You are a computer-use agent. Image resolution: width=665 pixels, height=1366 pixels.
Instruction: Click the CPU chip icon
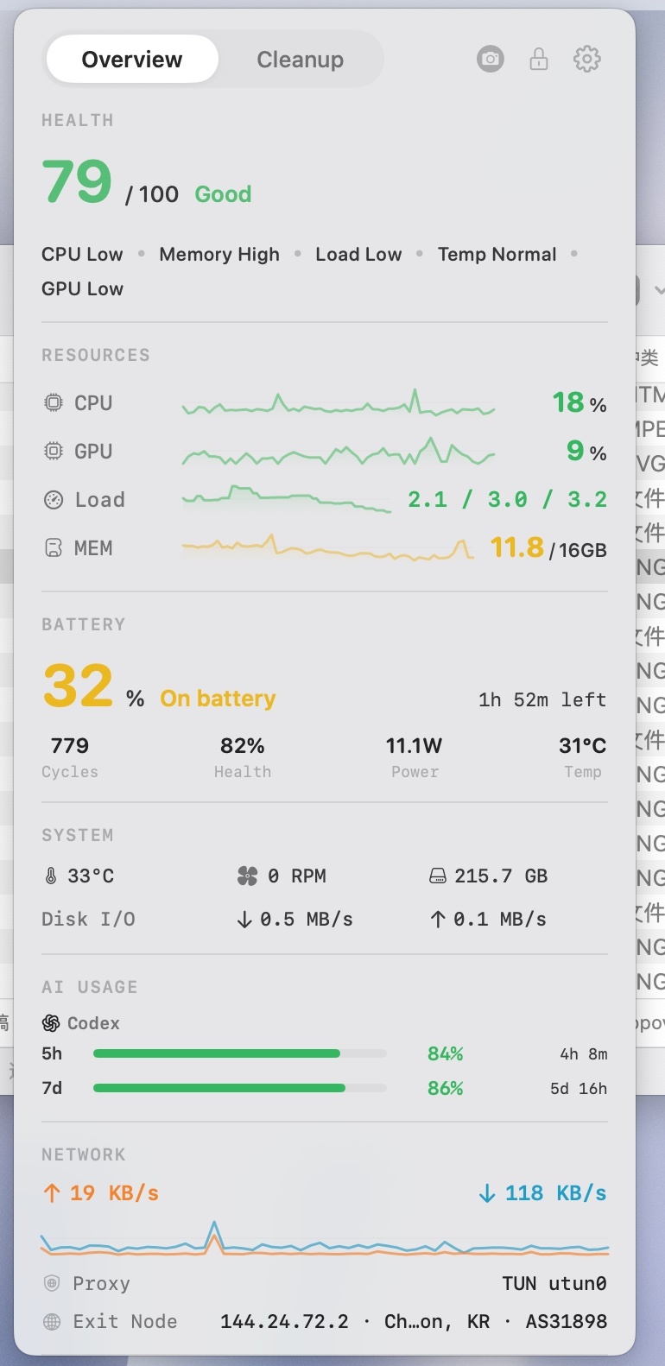[x=54, y=402]
